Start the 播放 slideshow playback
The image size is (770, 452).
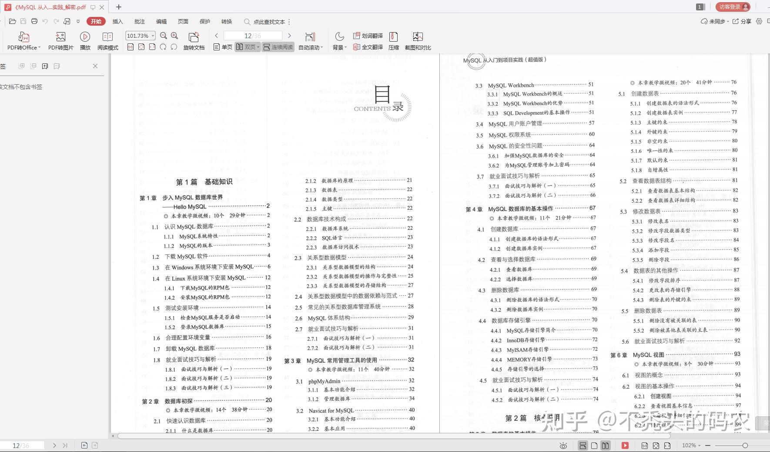(x=85, y=40)
